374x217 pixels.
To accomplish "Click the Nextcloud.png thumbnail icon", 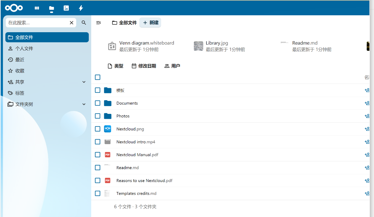I will click(x=108, y=129).
